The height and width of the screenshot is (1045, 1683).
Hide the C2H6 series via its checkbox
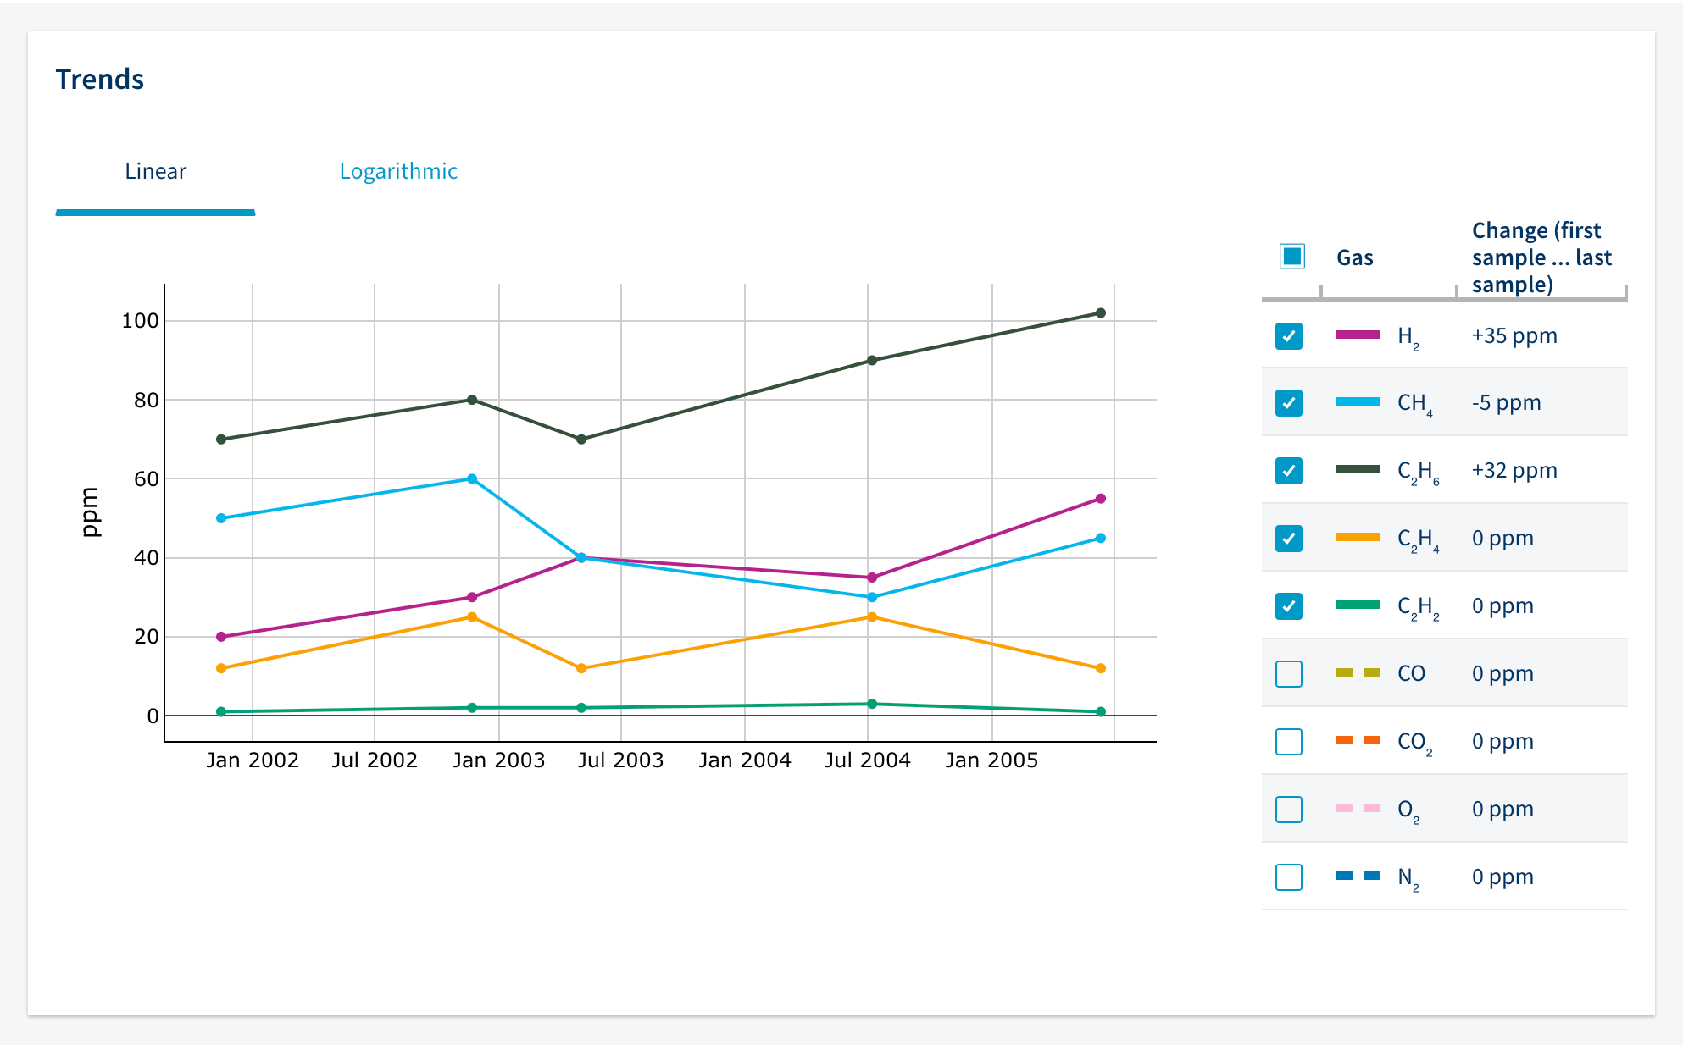click(x=1288, y=471)
